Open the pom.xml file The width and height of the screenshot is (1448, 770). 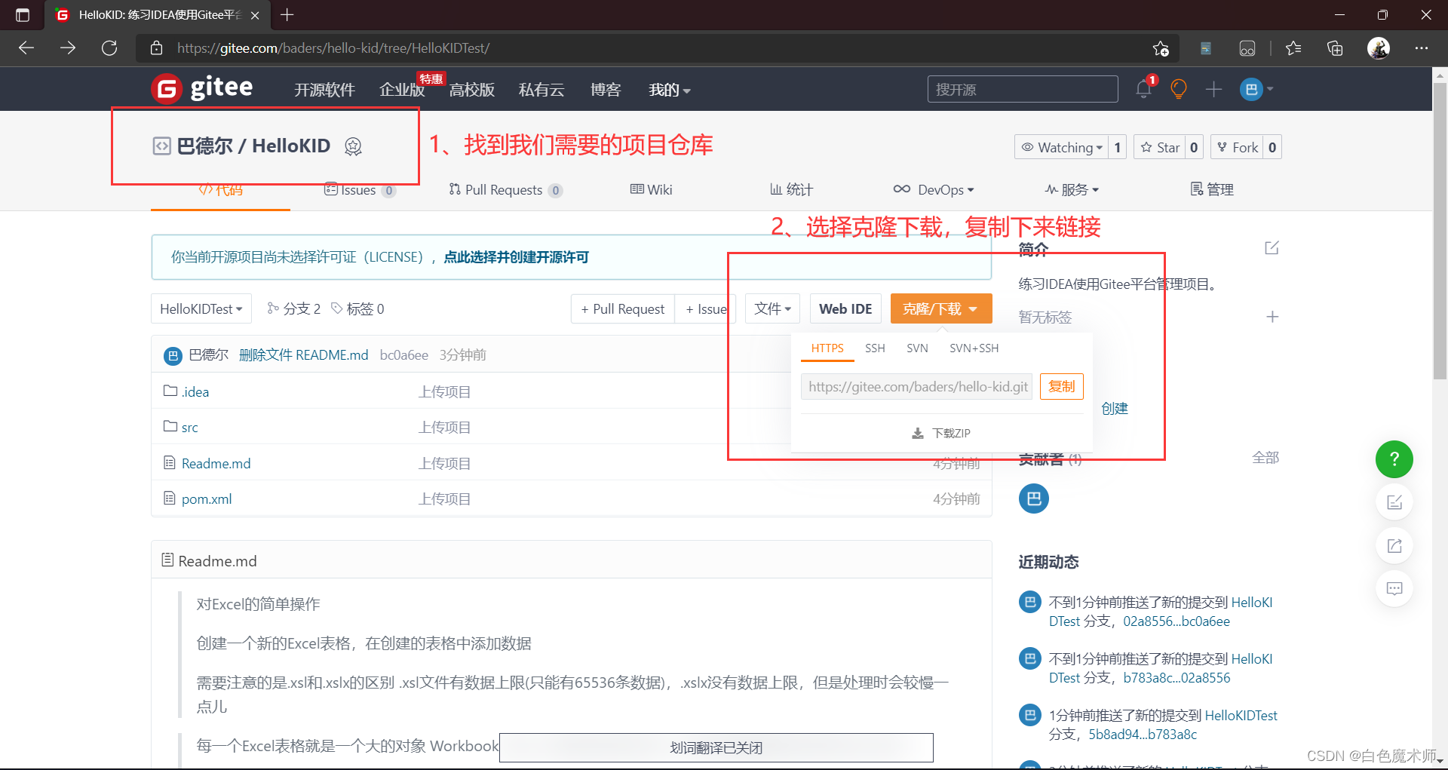pyautogui.click(x=207, y=499)
